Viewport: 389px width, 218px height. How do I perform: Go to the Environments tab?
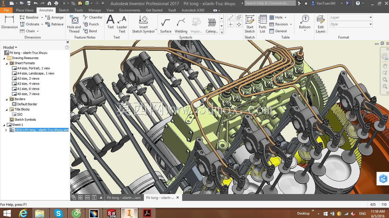130,10
